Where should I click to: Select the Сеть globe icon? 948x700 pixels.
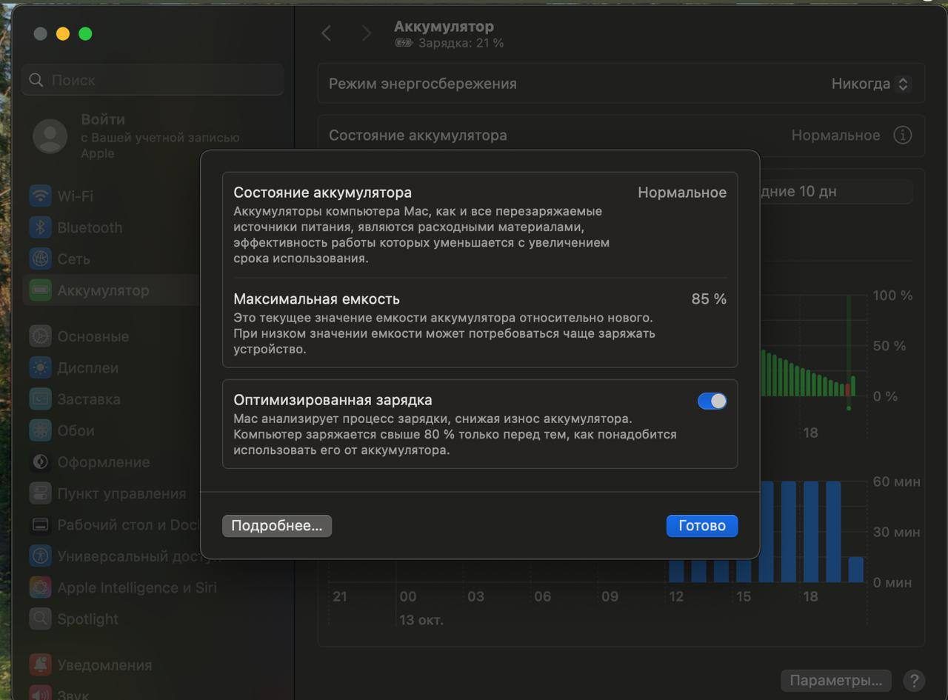(x=40, y=259)
